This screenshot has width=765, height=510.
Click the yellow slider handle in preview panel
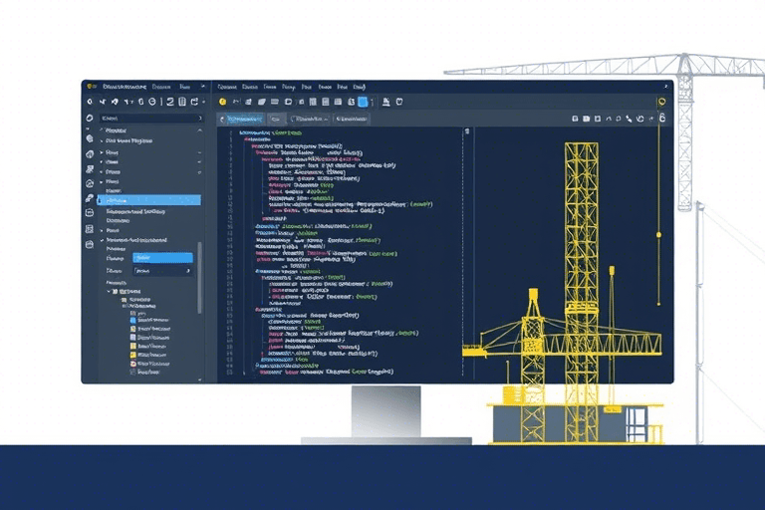[x=658, y=235]
